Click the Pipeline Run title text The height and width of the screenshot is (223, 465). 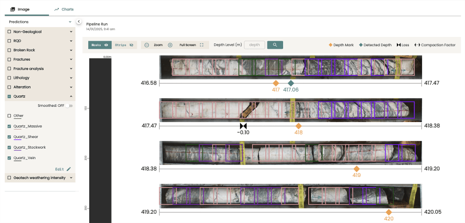coord(97,24)
